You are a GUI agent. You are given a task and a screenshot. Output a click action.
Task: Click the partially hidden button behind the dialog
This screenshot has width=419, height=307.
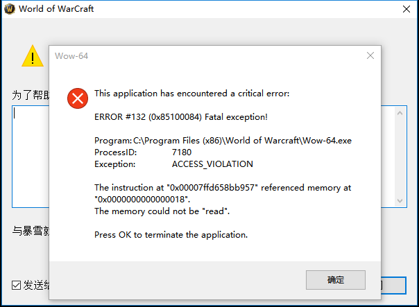point(393,286)
